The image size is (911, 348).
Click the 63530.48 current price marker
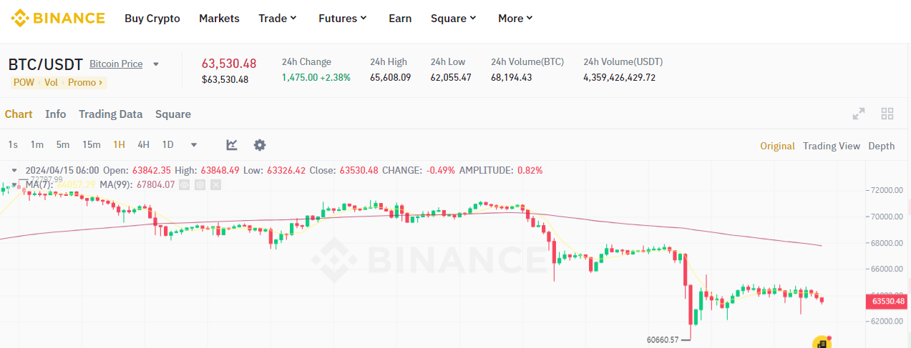[x=888, y=302]
